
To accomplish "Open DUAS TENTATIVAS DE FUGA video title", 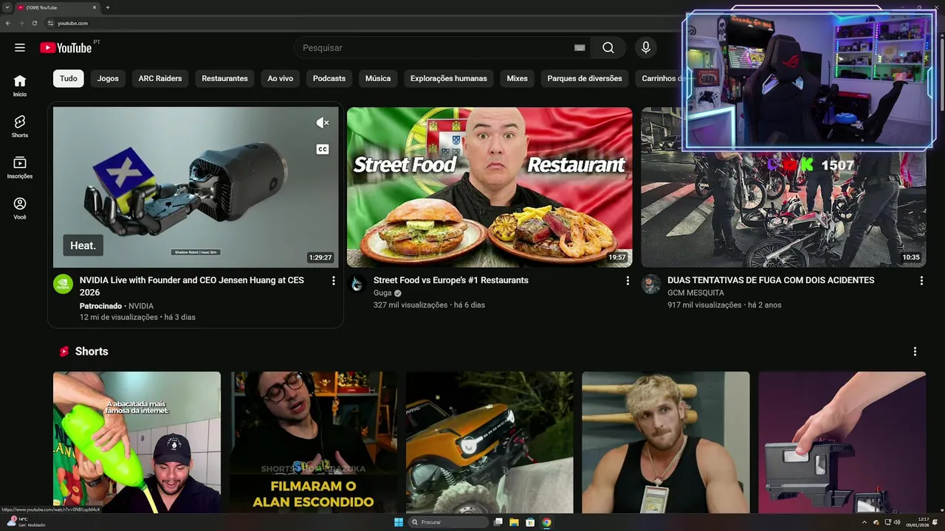I will point(771,280).
